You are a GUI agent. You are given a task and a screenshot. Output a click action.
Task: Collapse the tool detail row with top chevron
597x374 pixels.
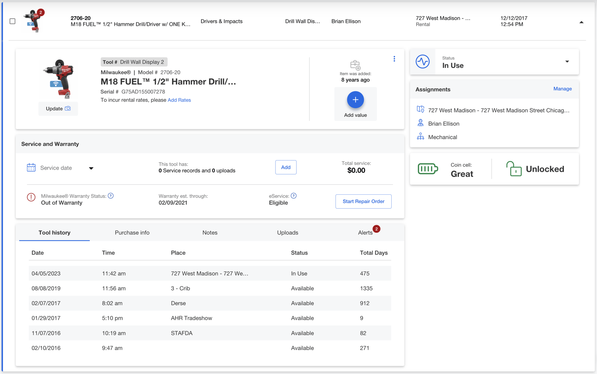[x=581, y=22]
